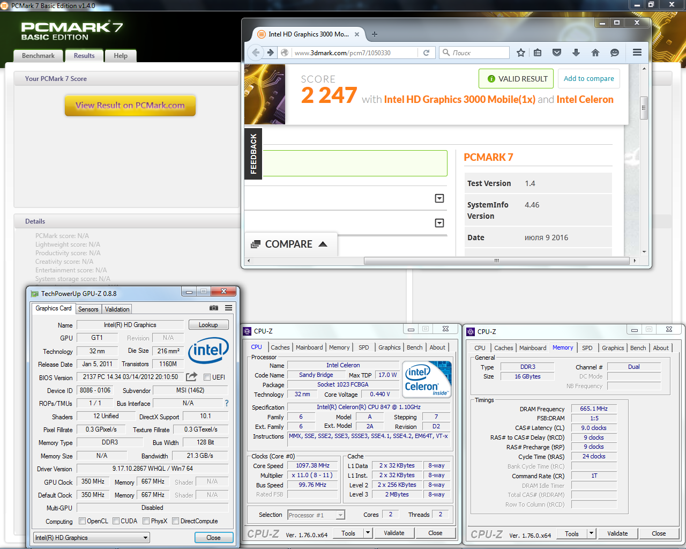The image size is (686, 549).
Task: Click Validate in CPU-Z CPU window
Action: 394,533
